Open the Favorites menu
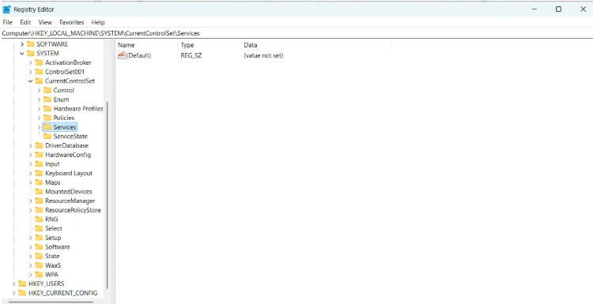This screenshot has height=304, width=593. tap(71, 22)
